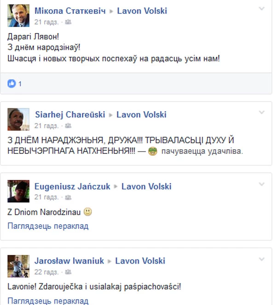Click friends audience icon on Siarhej Chareŭski post
Viewport: 276px width, 305px height.
tap(68, 126)
